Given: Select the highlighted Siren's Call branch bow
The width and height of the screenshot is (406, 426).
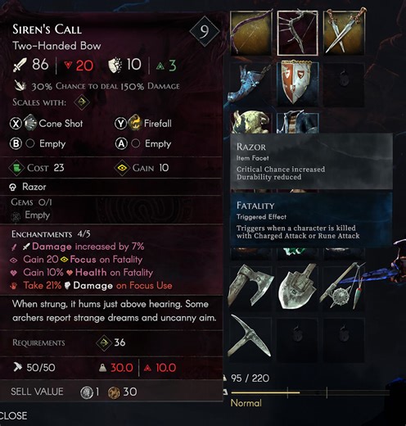Looking at the screenshot, I should point(298,33).
